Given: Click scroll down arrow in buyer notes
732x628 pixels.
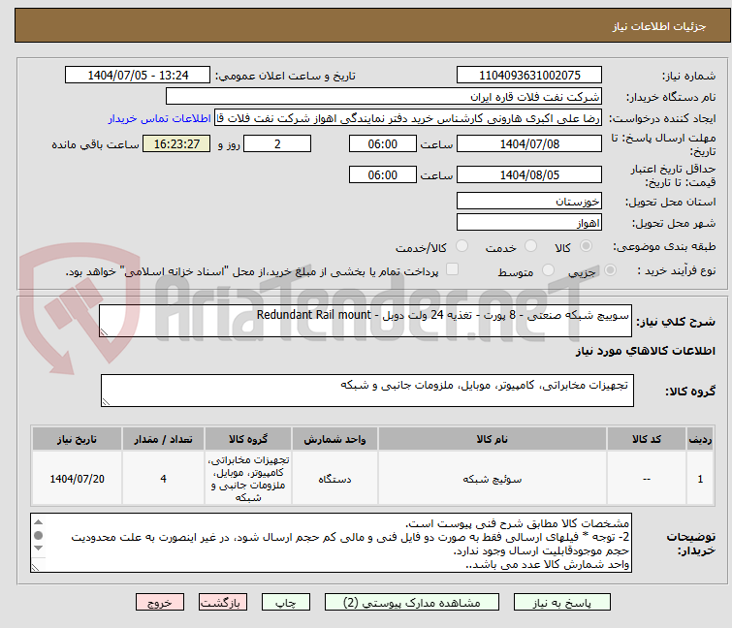Looking at the screenshot, I should pyautogui.click(x=38, y=549).
